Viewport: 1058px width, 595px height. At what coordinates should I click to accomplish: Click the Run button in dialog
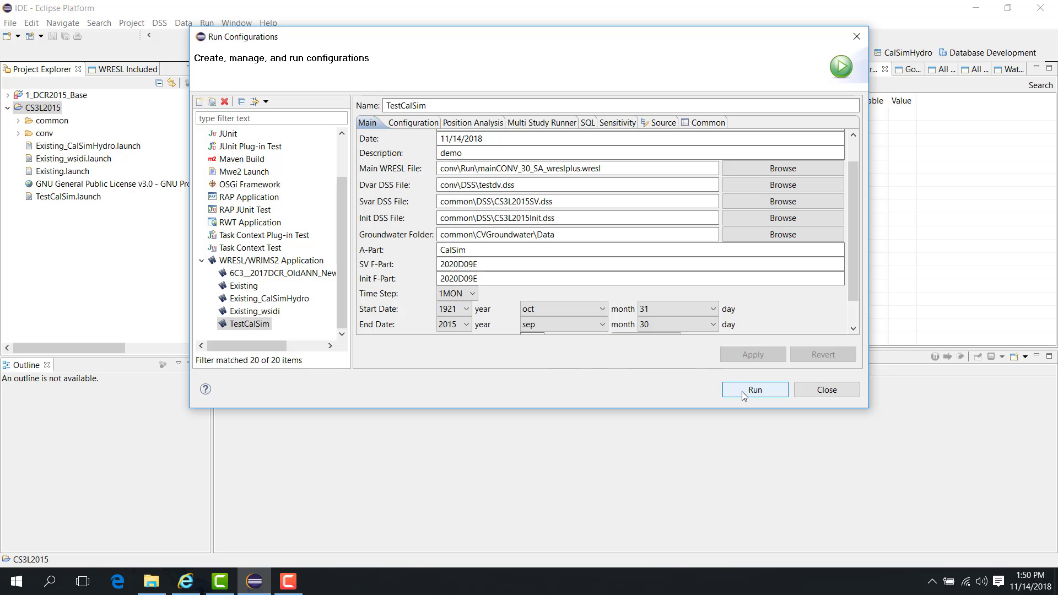click(x=755, y=390)
